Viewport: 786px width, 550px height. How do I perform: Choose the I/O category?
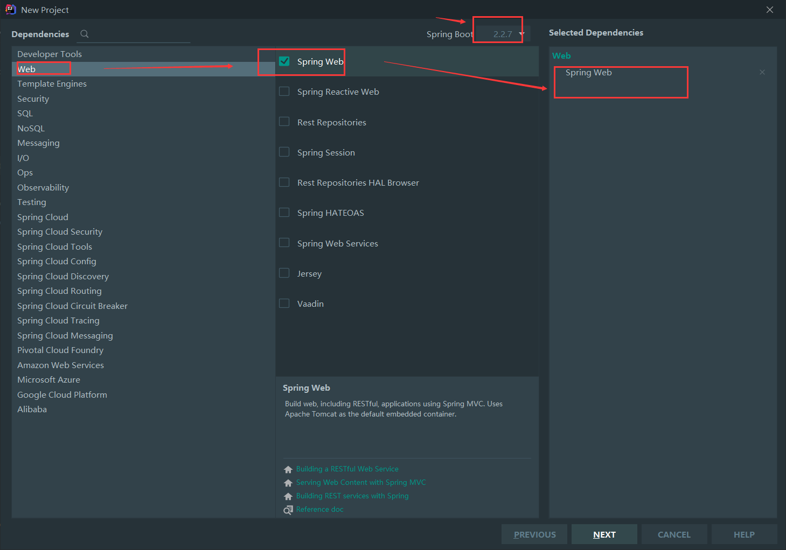(143, 158)
